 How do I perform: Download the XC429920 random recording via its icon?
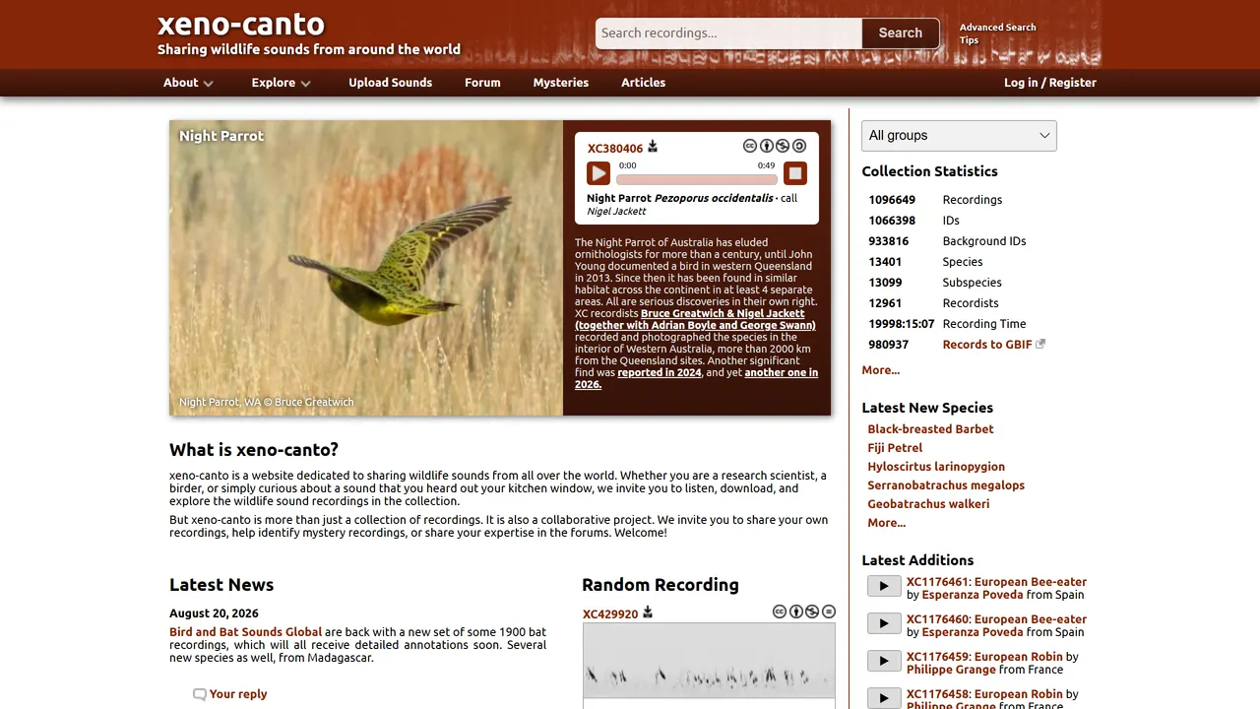[648, 612]
